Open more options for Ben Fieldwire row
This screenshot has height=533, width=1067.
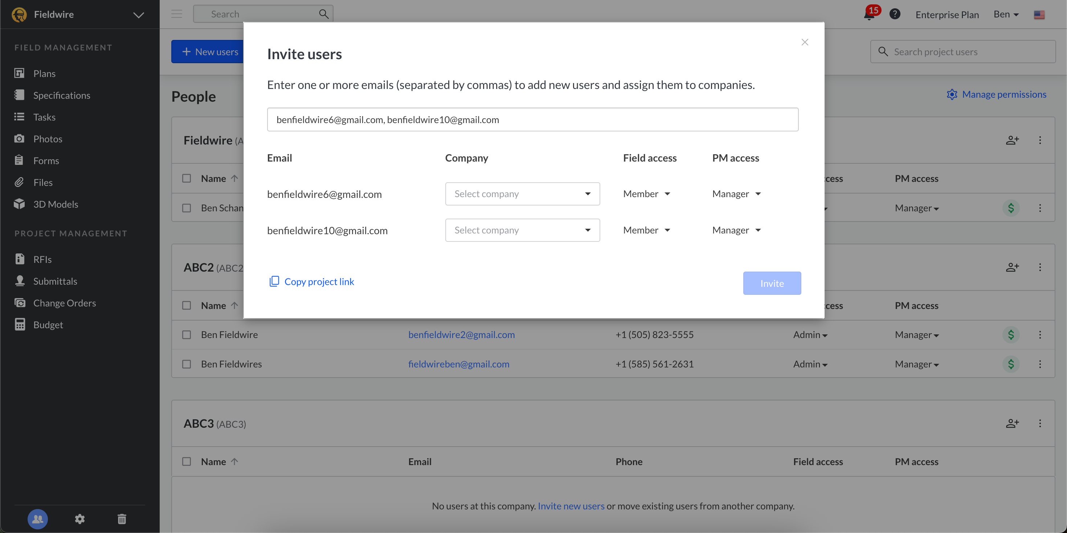1040,334
